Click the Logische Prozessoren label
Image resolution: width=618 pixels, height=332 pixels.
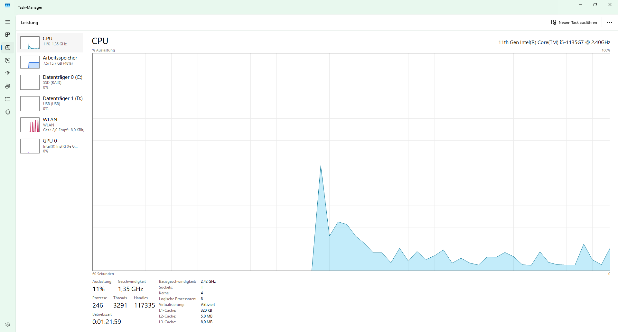pos(178,299)
